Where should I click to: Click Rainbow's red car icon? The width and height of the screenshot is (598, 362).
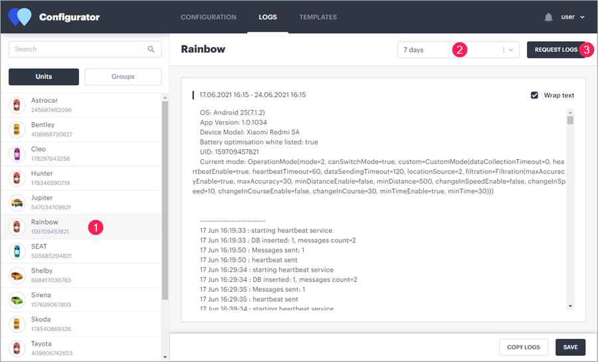coord(17,227)
